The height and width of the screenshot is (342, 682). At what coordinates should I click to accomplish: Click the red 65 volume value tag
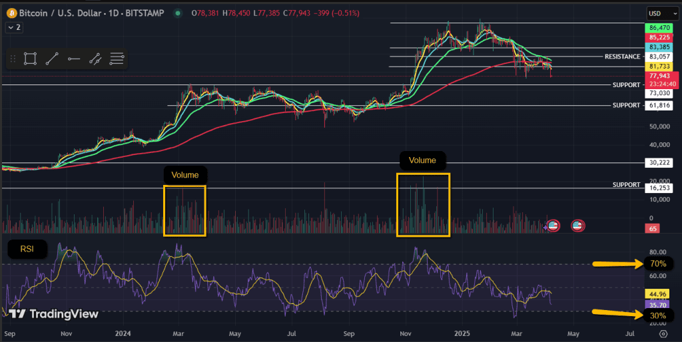653,229
